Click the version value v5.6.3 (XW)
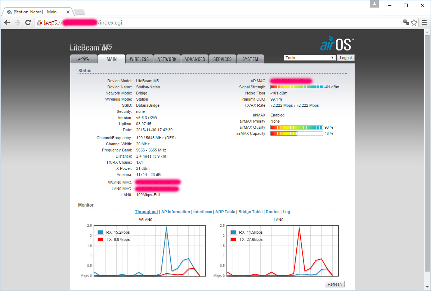The width and height of the screenshot is (431, 291). [x=147, y=118]
